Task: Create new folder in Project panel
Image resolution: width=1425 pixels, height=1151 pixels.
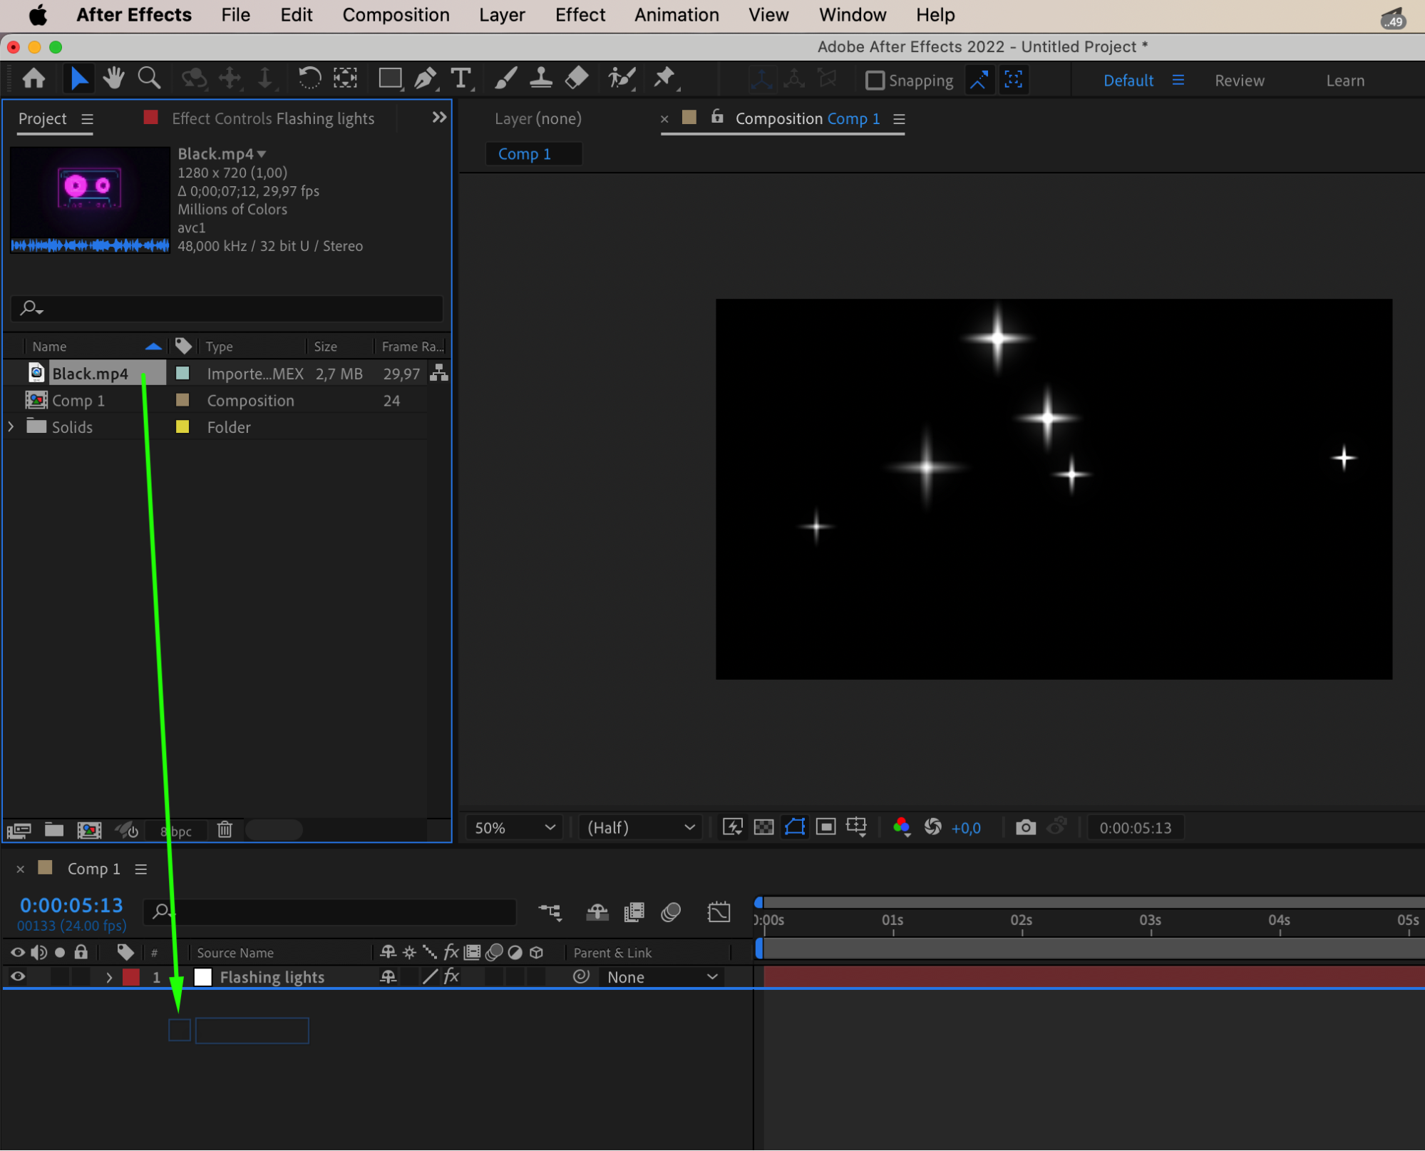Action: click(x=54, y=829)
